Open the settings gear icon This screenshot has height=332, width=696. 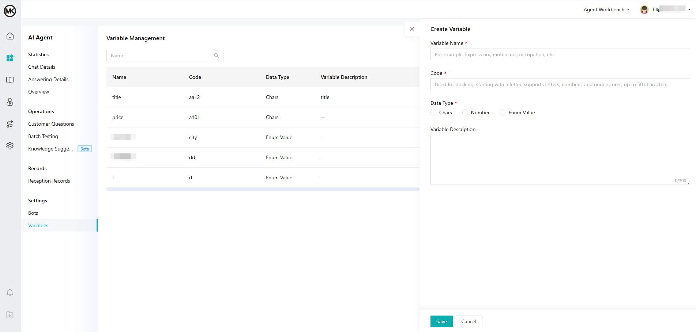click(x=10, y=146)
